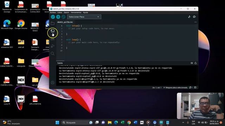Open Google Chrome desktop shortcut
225x126 pixels.
pos(21,24)
